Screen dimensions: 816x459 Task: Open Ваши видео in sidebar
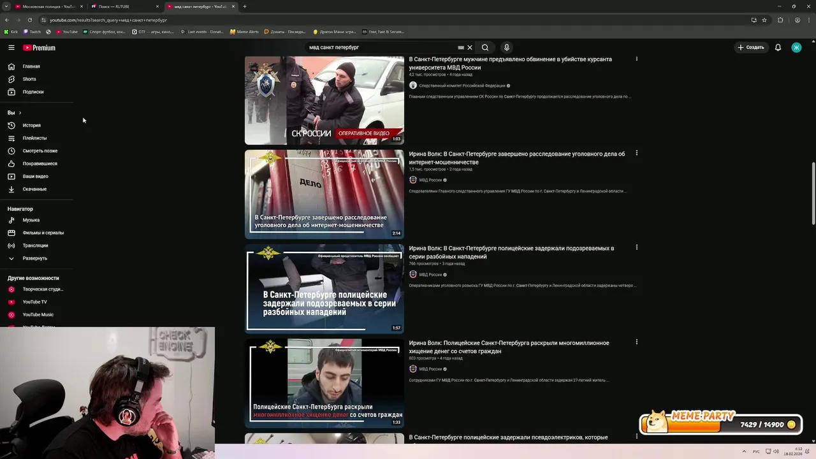pyautogui.click(x=35, y=177)
